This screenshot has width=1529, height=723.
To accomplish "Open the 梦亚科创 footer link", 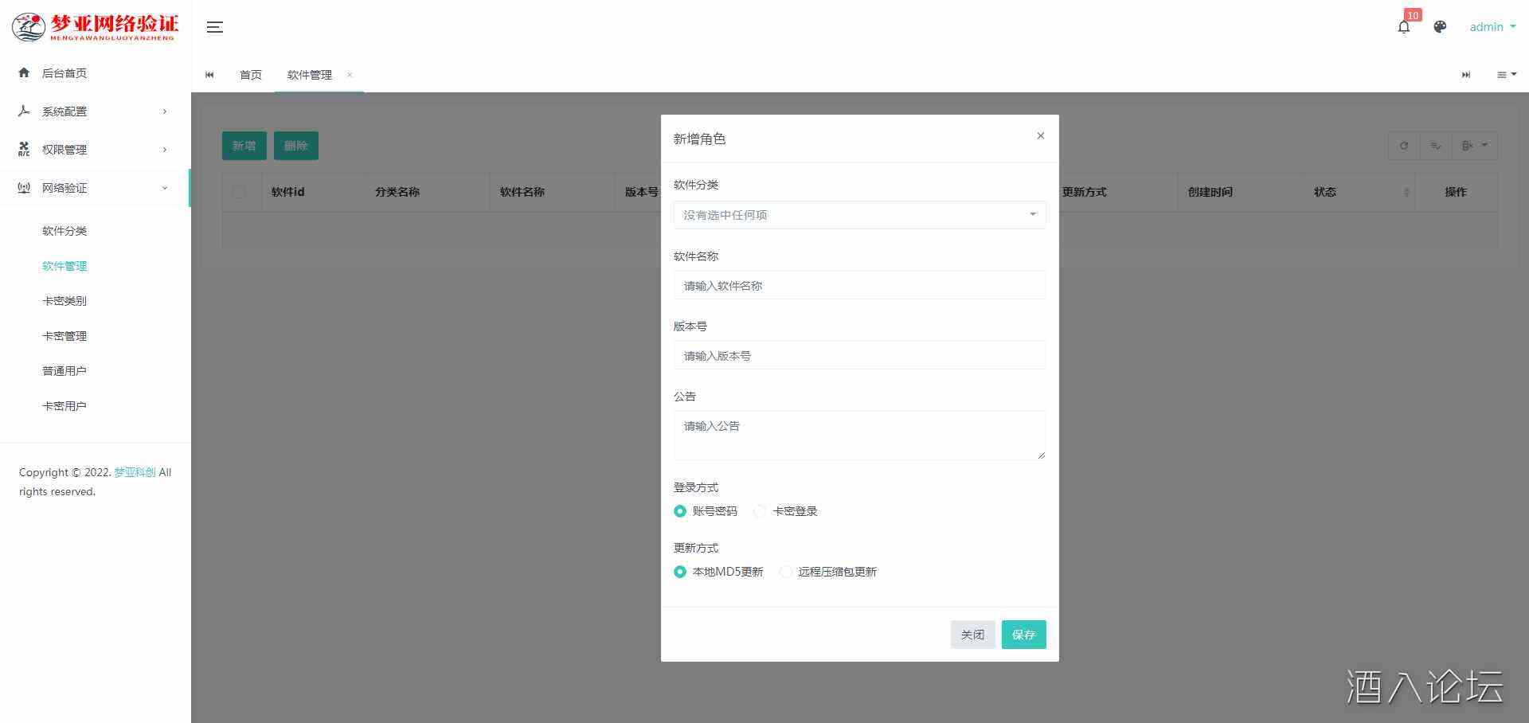I will pos(135,472).
